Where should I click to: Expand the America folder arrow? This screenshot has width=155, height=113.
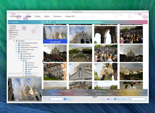coord(24,63)
